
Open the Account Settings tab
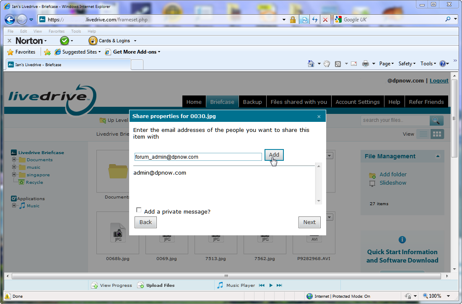(357, 102)
